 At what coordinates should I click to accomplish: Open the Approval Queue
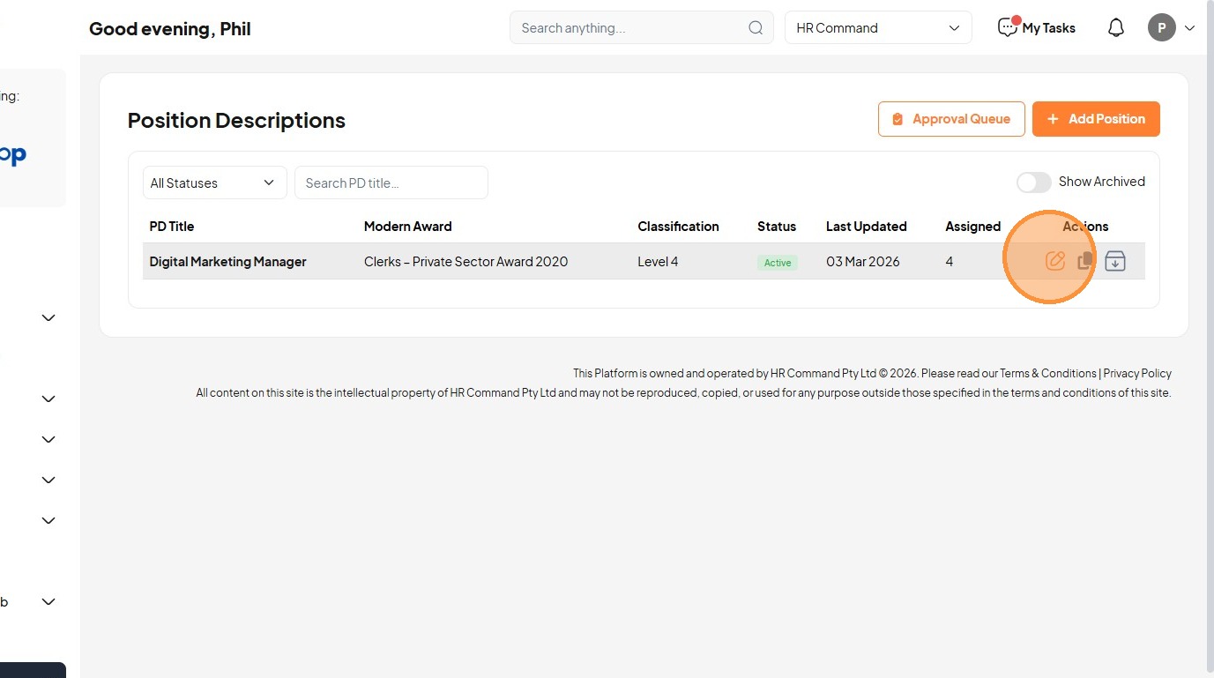(x=951, y=119)
